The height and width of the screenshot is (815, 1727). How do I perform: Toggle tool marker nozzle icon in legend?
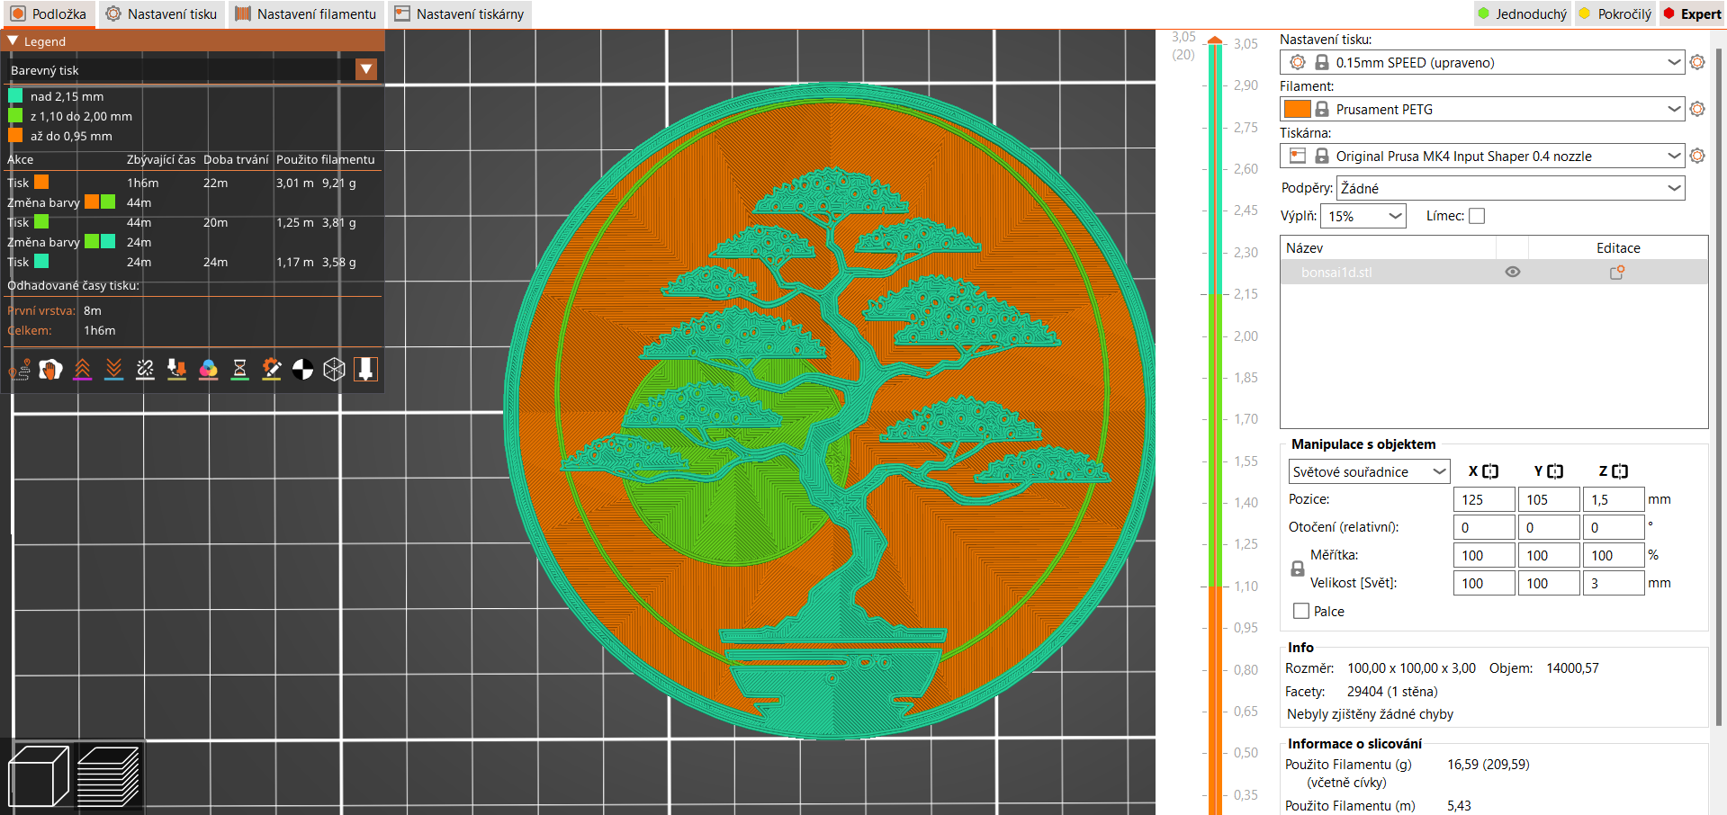[x=365, y=370]
